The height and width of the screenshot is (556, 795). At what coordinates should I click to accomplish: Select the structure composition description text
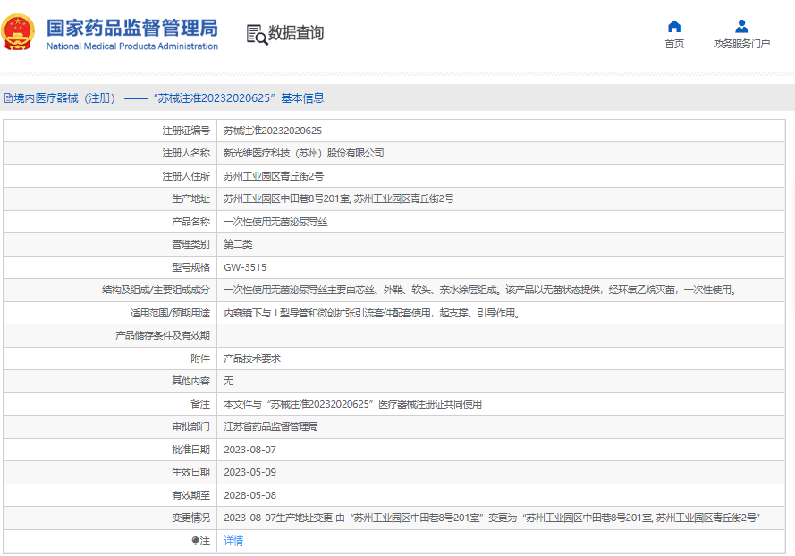pyautogui.click(x=480, y=290)
